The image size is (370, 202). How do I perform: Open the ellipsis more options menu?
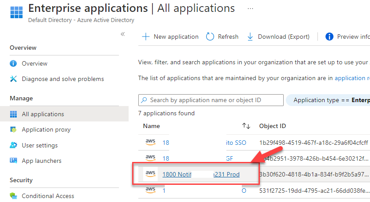250,9
